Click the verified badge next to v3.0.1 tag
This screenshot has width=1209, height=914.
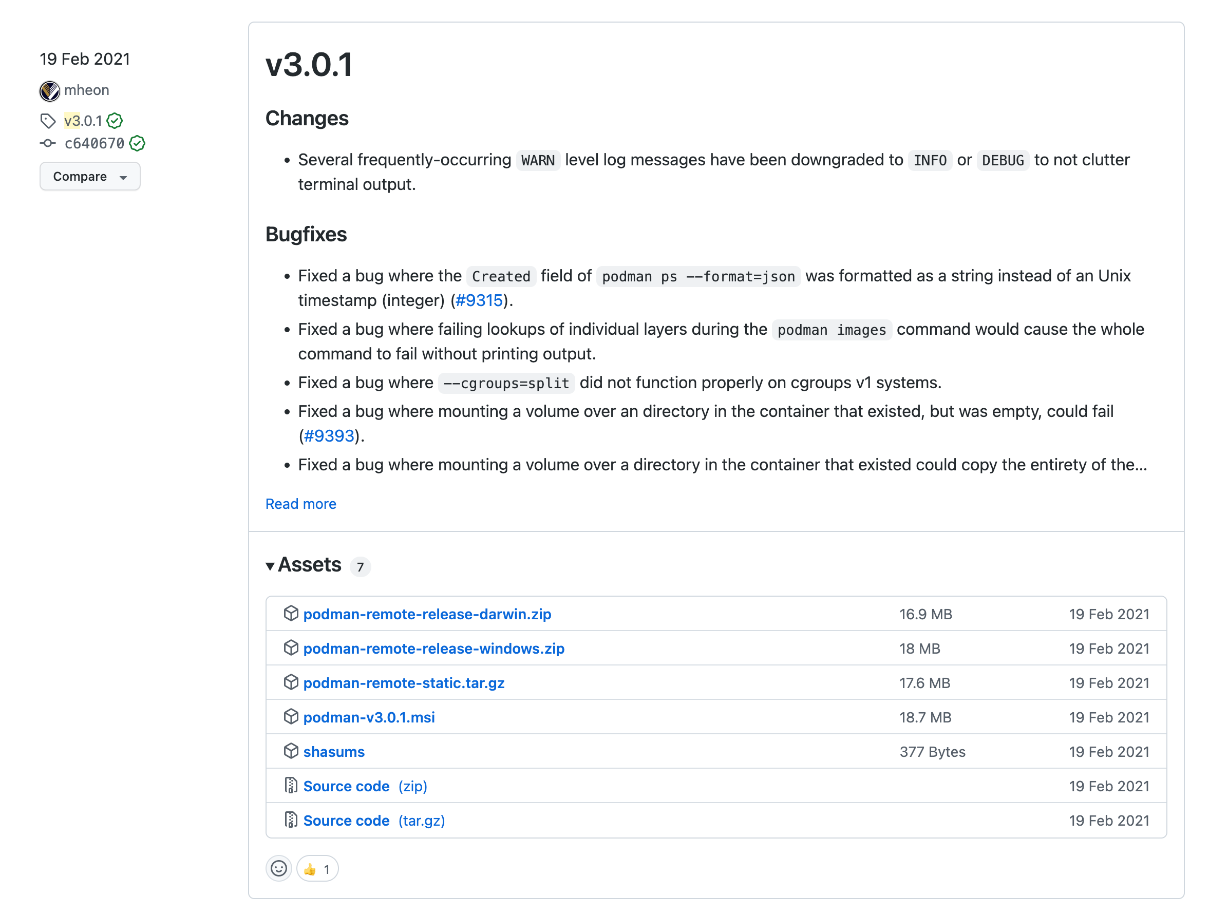click(115, 121)
